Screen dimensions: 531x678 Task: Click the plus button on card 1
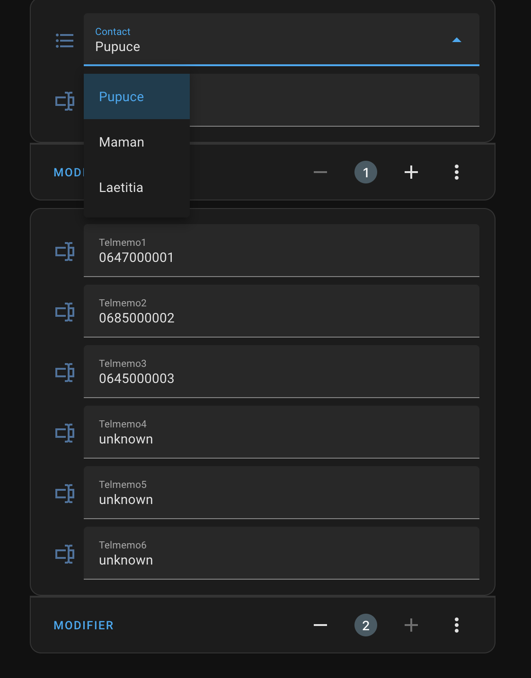(x=411, y=172)
